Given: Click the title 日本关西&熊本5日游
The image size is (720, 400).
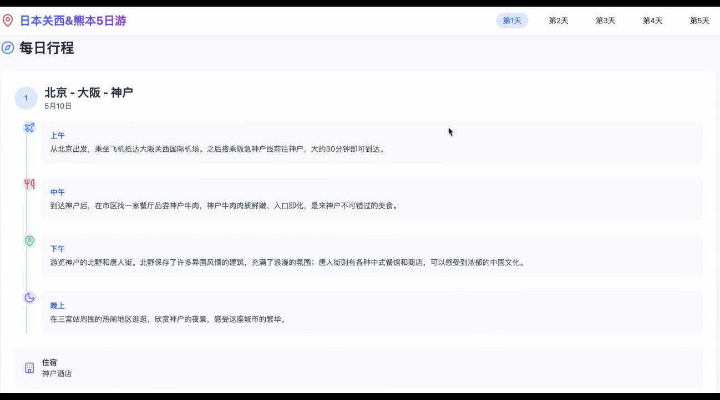Looking at the screenshot, I should tap(73, 21).
